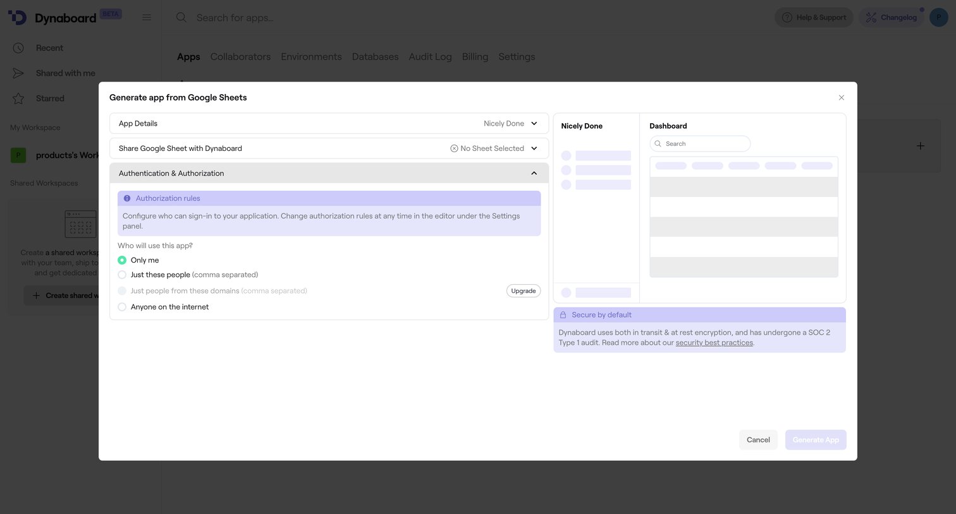Click the No Sheet Selected status icon
The width and height of the screenshot is (956, 514).
(x=454, y=148)
